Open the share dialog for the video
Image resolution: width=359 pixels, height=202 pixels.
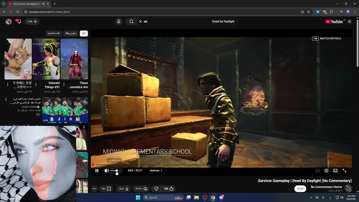142,189
